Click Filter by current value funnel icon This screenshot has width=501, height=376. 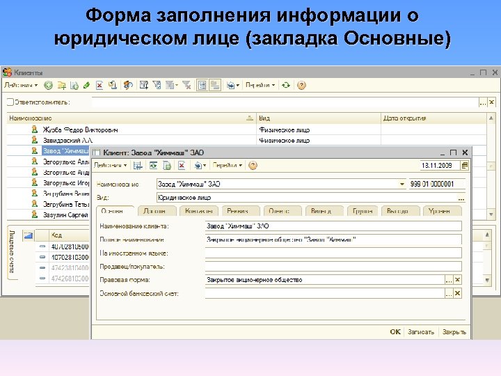(157, 86)
